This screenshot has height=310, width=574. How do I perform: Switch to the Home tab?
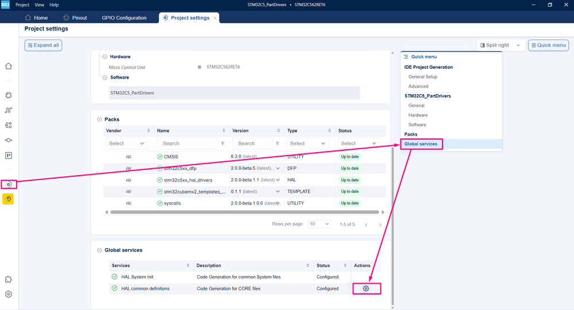pos(36,18)
